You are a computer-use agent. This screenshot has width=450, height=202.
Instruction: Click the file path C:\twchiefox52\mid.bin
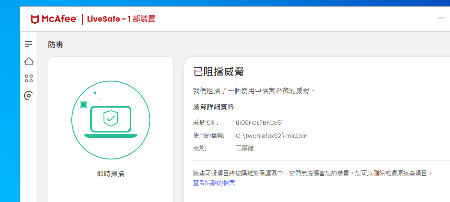coord(271,136)
